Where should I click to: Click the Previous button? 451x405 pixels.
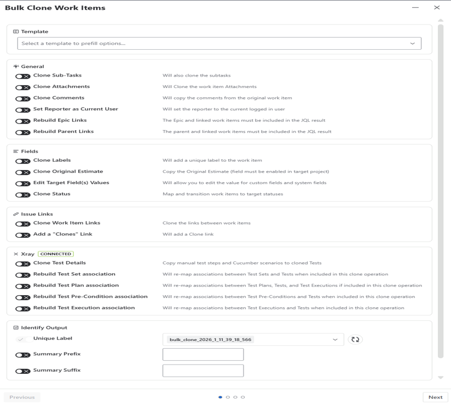click(22, 397)
